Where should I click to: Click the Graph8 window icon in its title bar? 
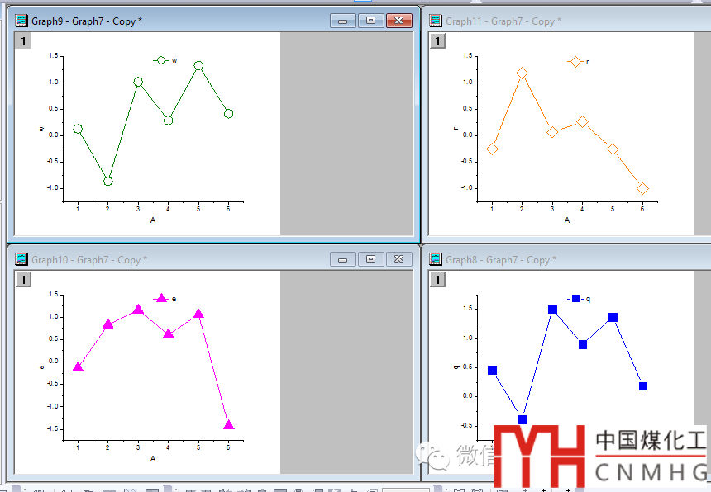(436, 259)
